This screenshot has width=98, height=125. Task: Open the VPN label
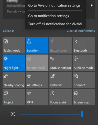coord(30,102)
